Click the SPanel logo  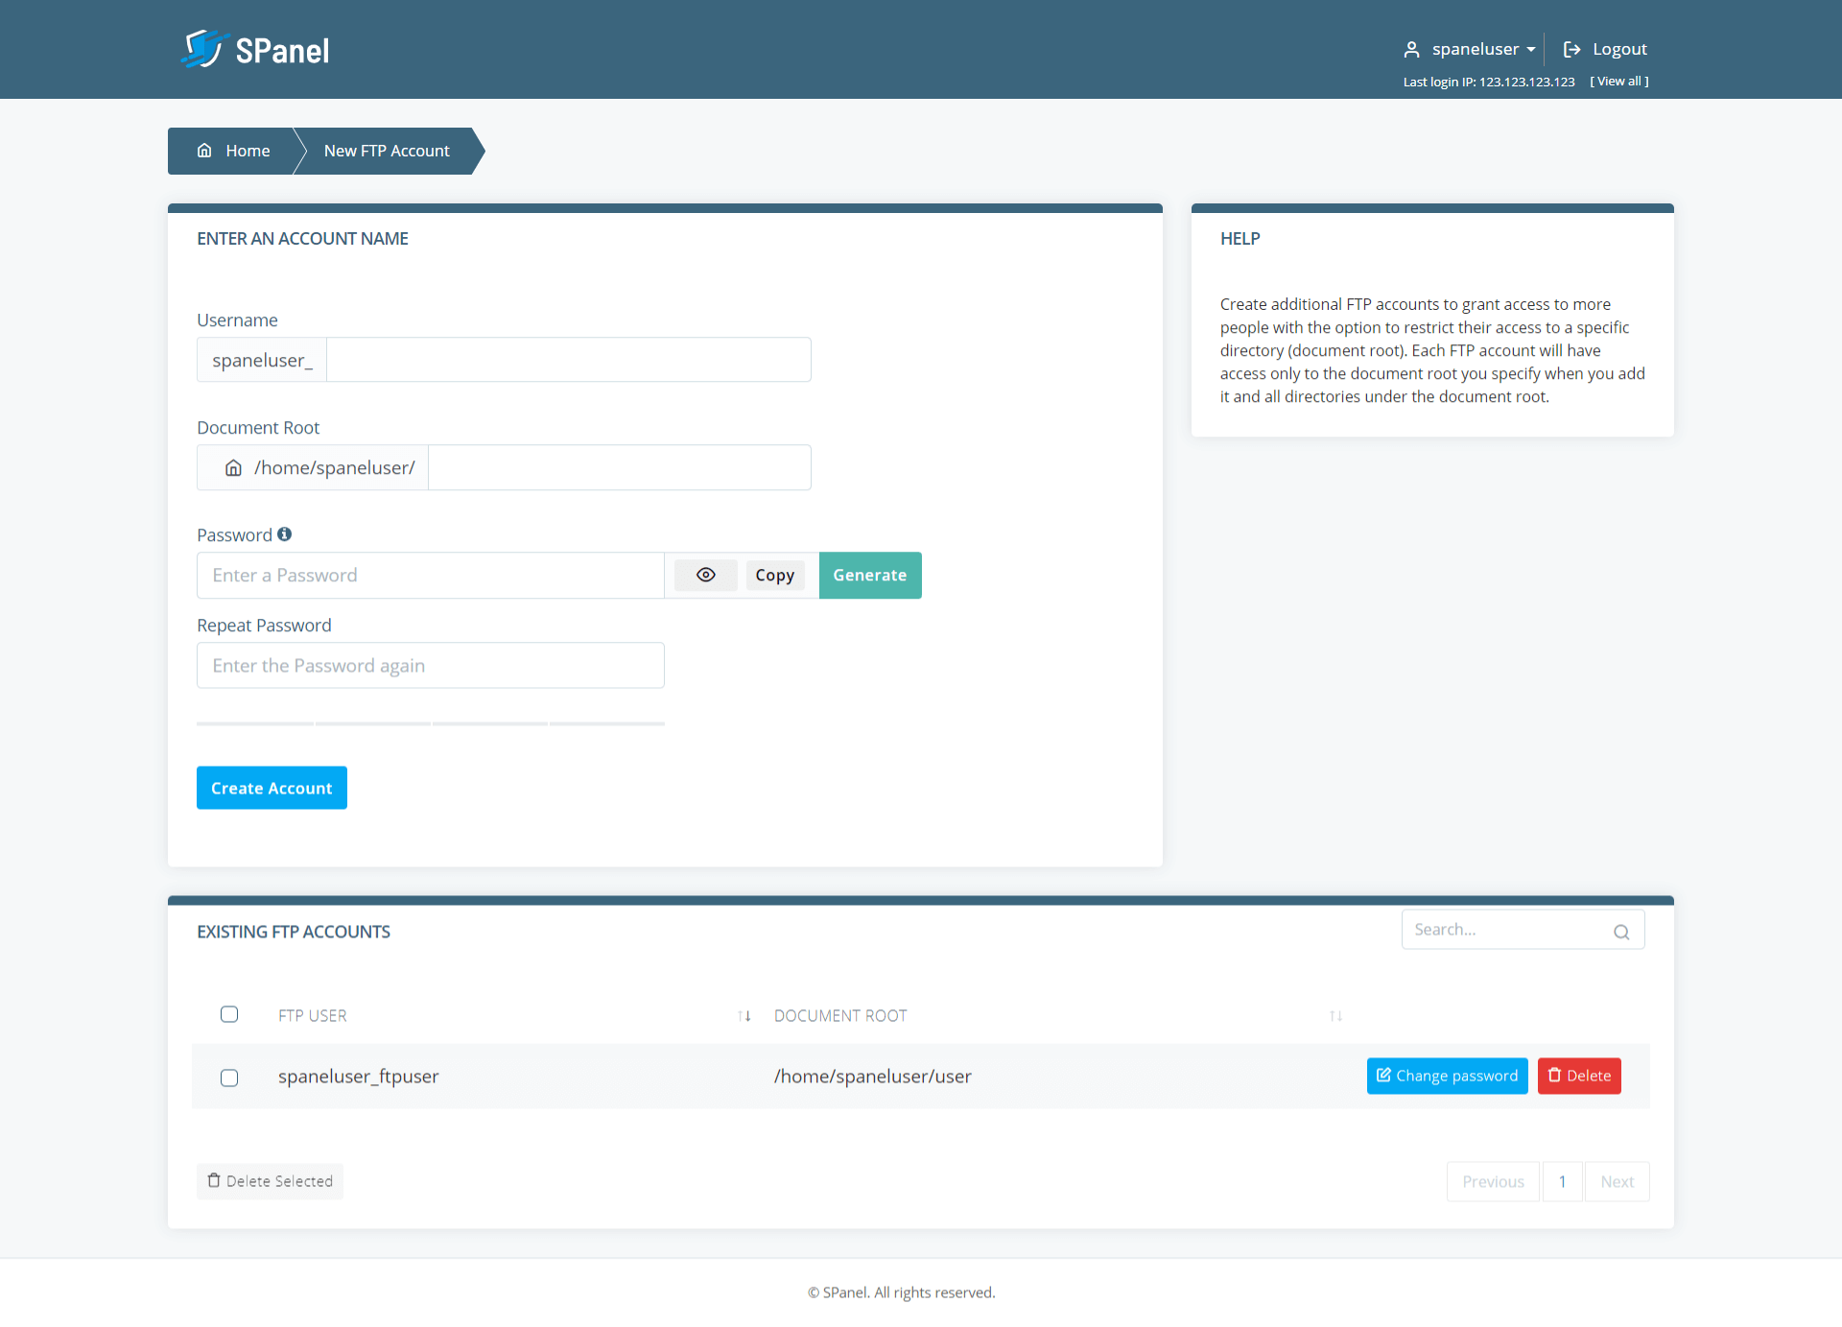255,49
